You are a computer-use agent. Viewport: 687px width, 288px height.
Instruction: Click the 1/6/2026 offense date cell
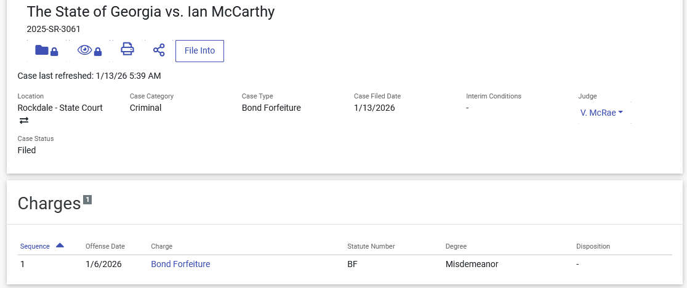click(x=103, y=264)
